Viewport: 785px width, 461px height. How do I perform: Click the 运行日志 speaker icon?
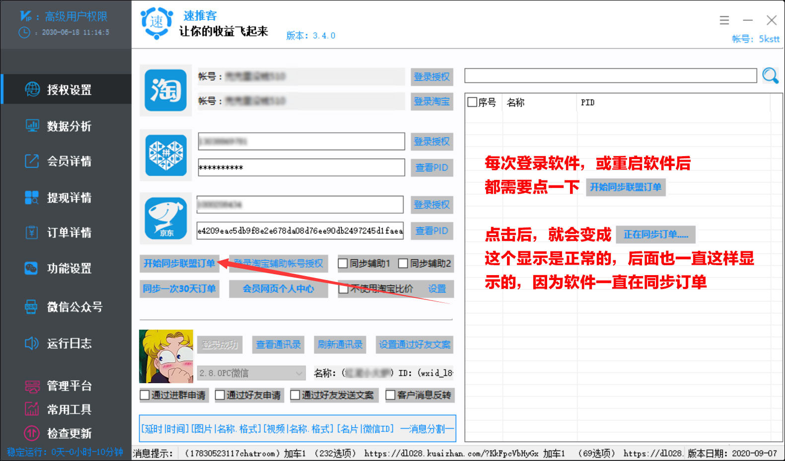[x=31, y=343]
